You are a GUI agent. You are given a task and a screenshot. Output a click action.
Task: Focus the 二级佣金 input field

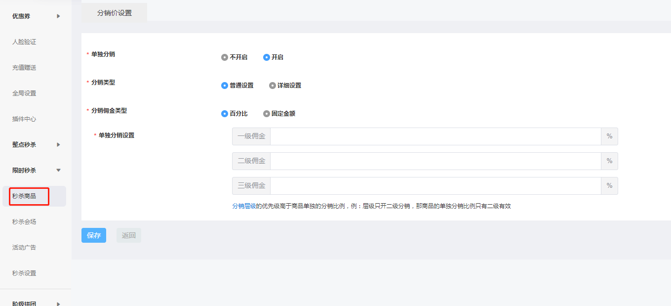coord(435,161)
